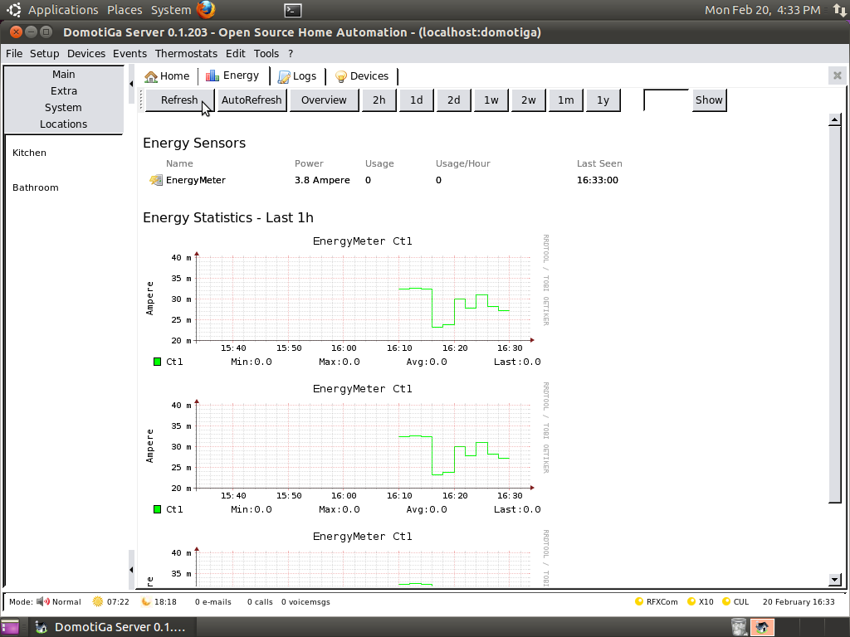The image size is (850, 637).
Task: Select the 1w time range
Action: coord(491,100)
